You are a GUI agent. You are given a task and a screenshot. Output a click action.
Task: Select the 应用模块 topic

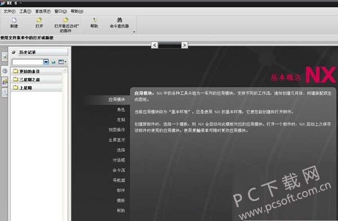[117, 99]
